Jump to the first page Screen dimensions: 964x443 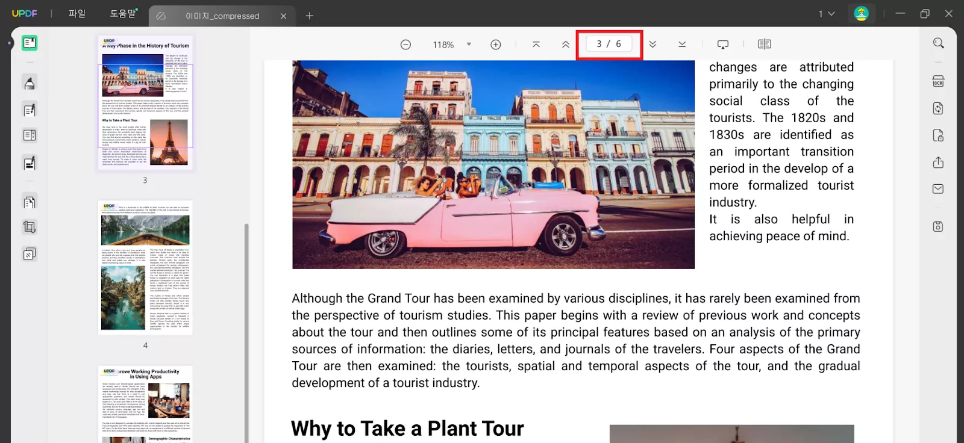536,44
